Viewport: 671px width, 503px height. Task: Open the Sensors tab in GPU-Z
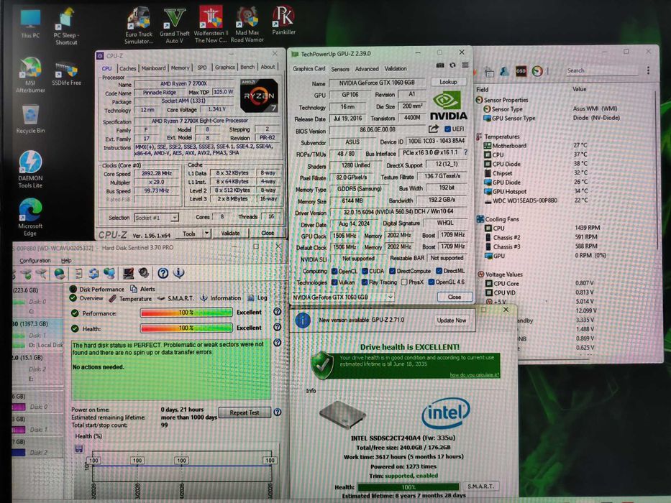click(340, 69)
